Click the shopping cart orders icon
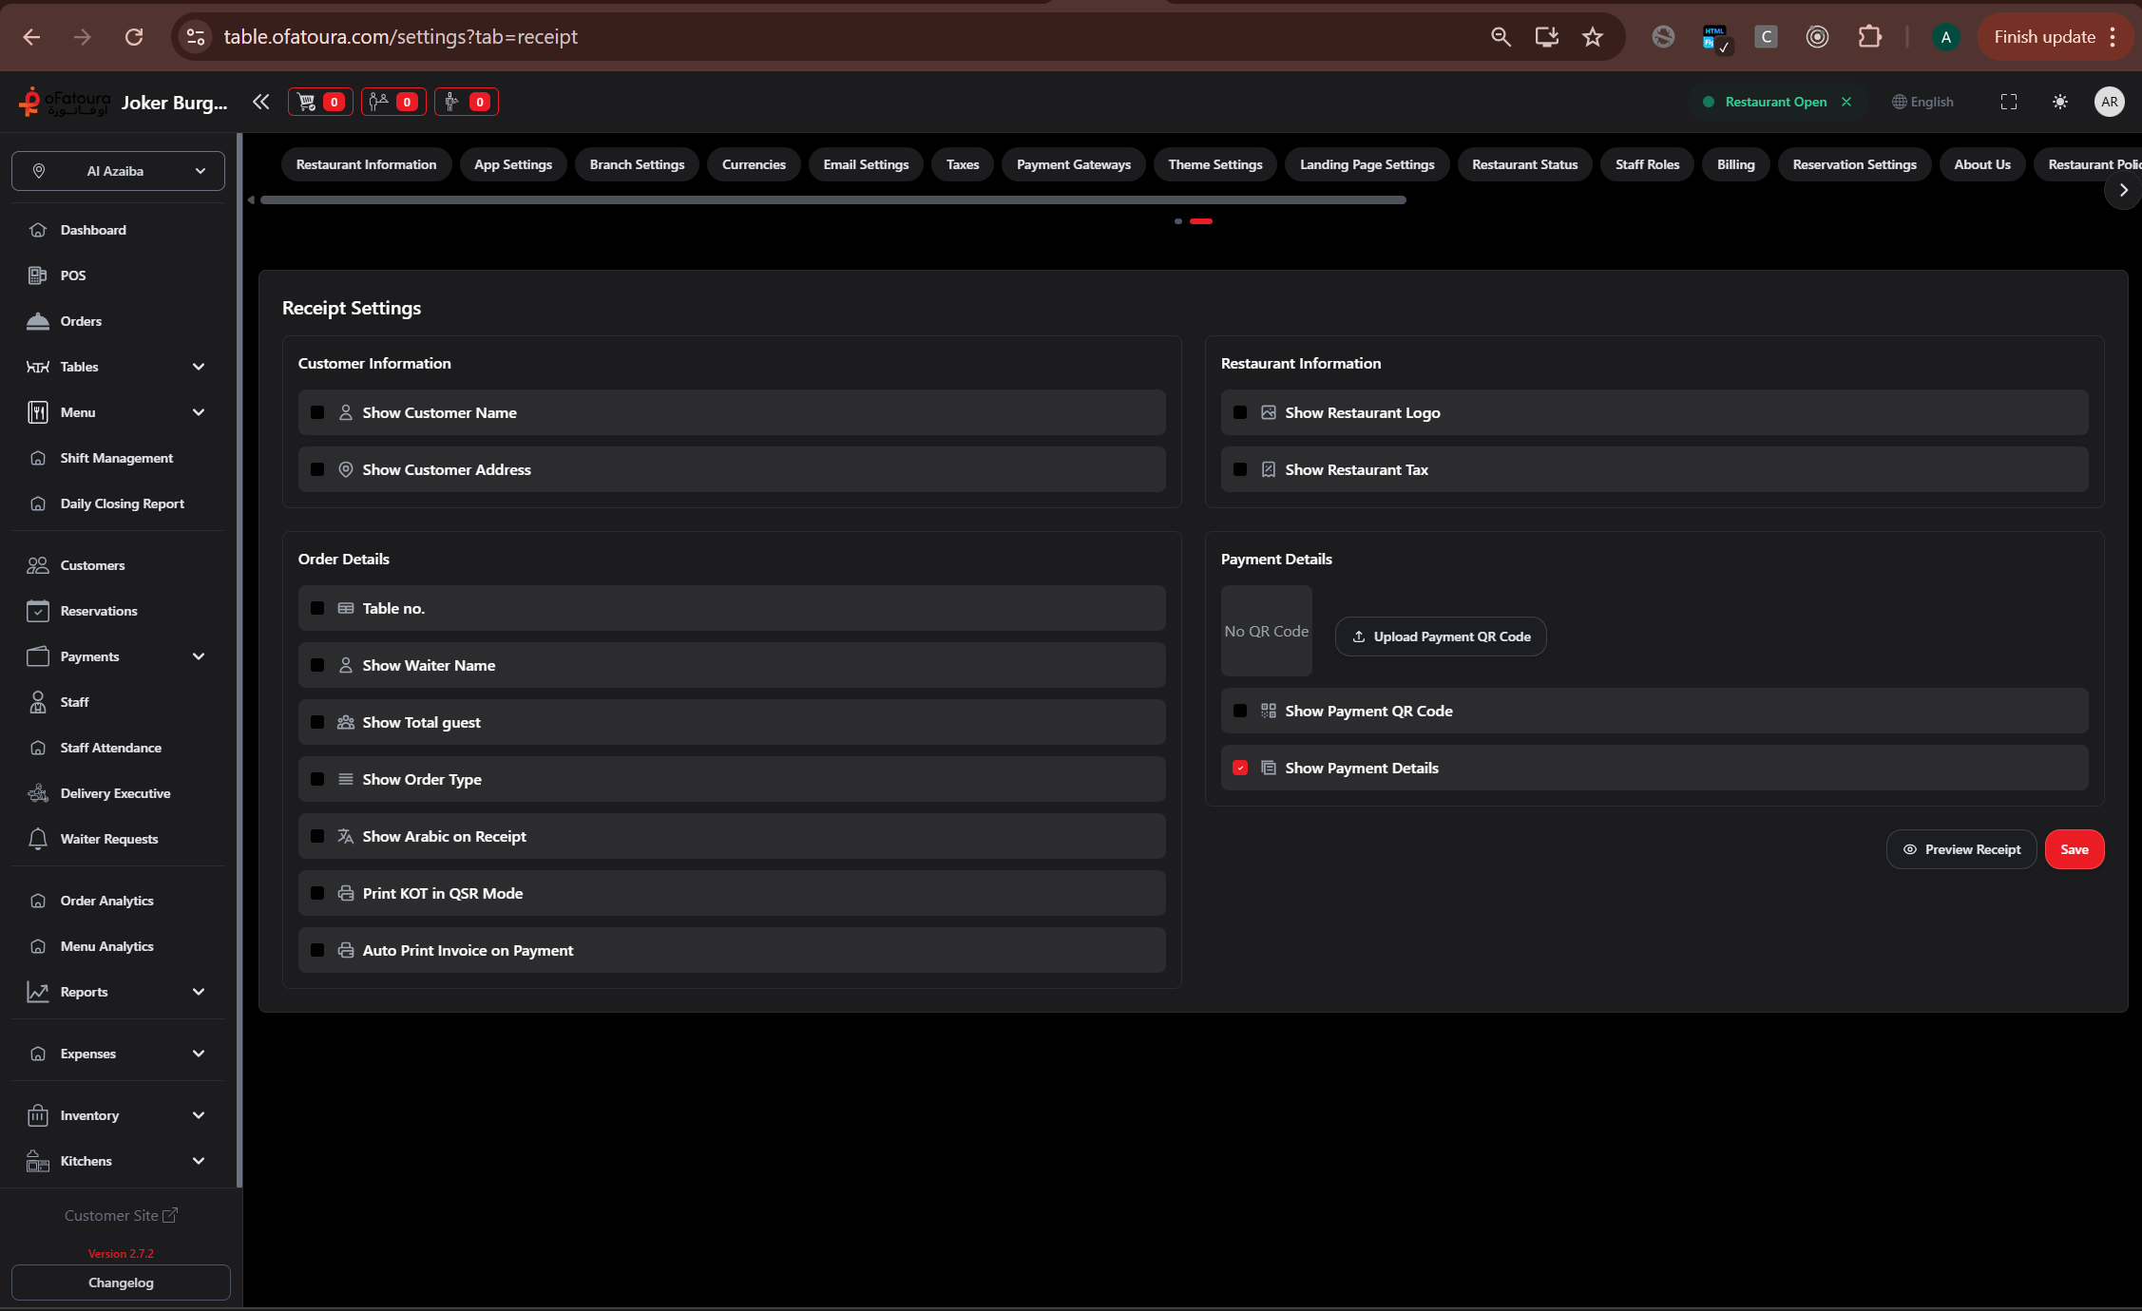The width and height of the screenshot is (2142, 1311). coord(307,102)
